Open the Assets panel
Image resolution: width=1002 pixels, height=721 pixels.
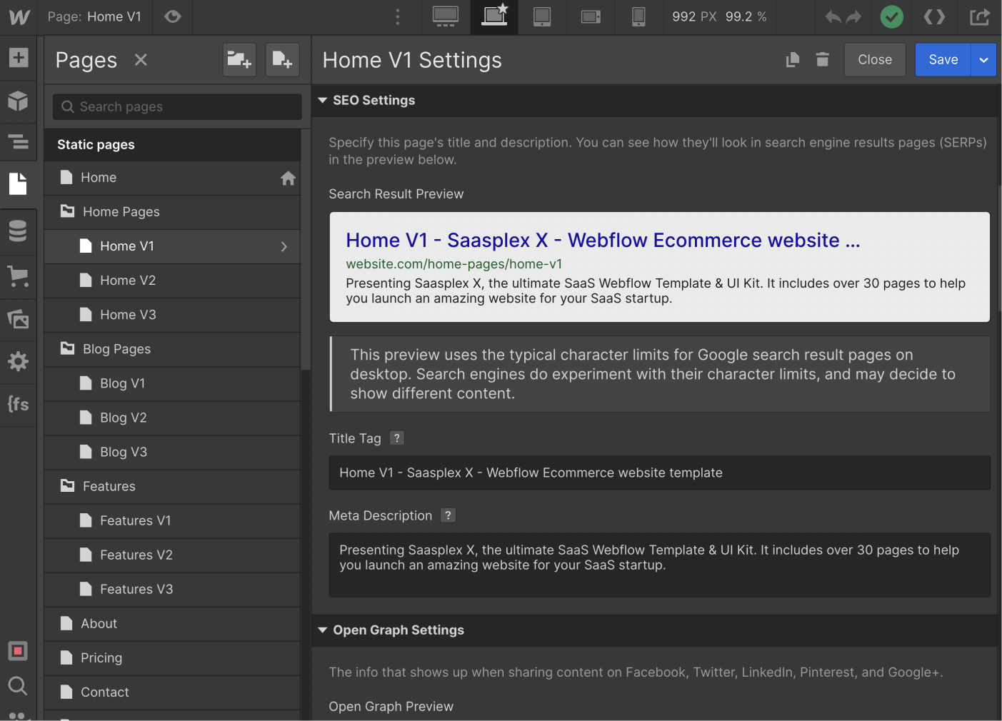[x=18, y=319]
